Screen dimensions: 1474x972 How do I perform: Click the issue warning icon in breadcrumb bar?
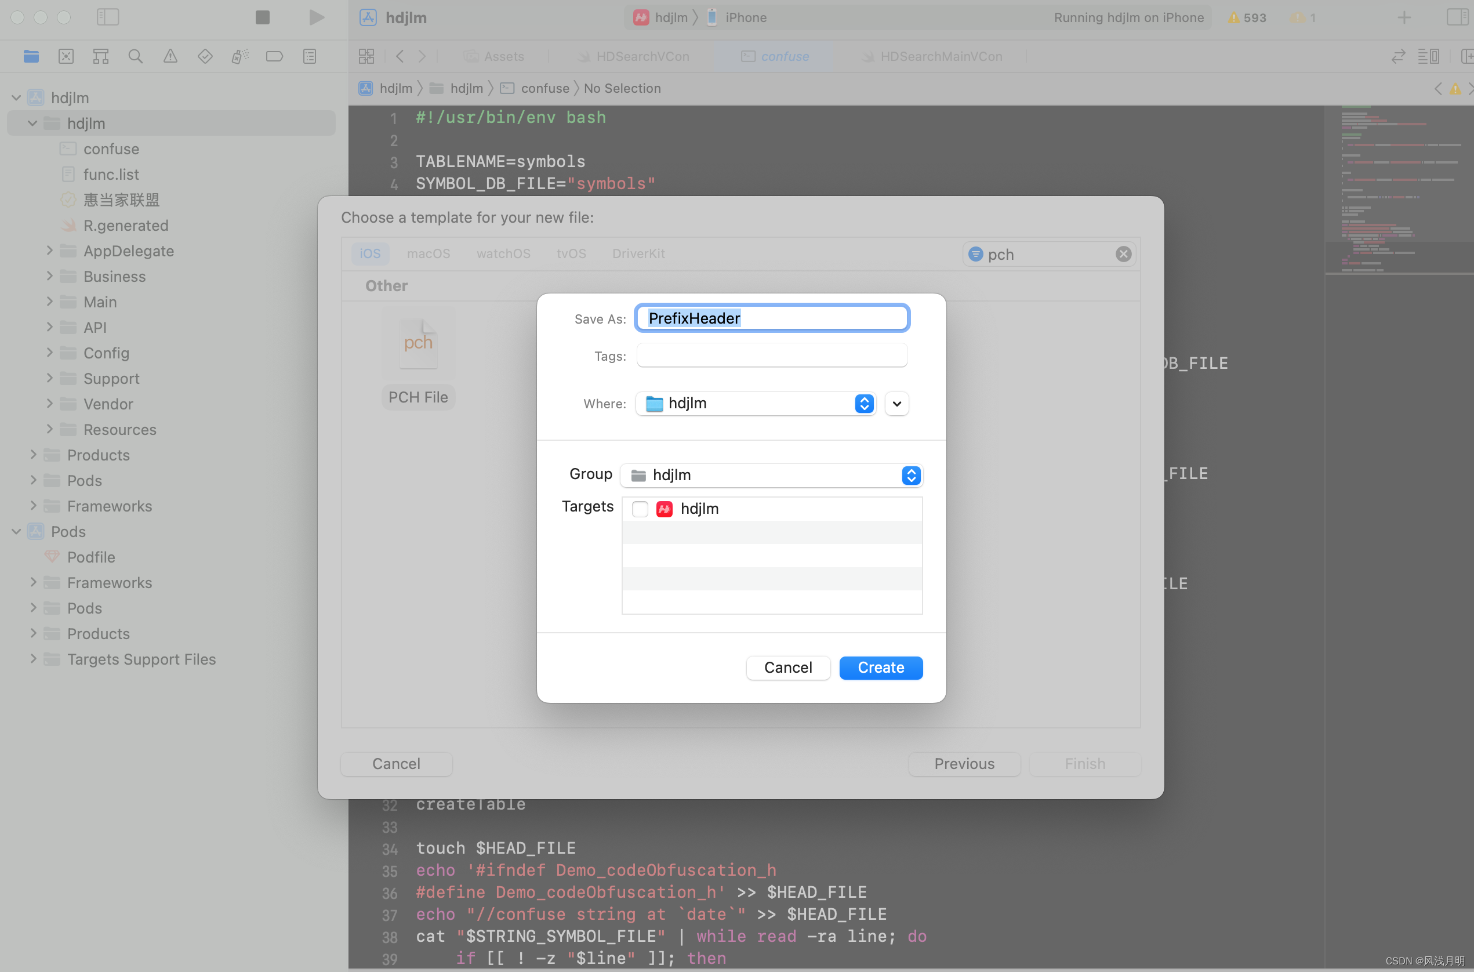(x=1455, y=89)
